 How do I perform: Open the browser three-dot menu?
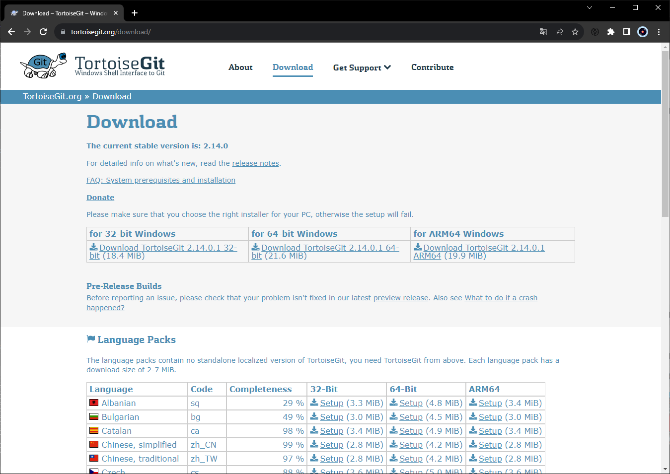[x=659, y=31]
